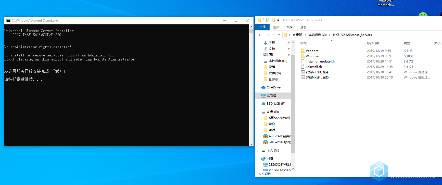This screenshot has height=185, width=442.
Task: Open 下载 in the navigation pane
Action: [x=272, y=43]
